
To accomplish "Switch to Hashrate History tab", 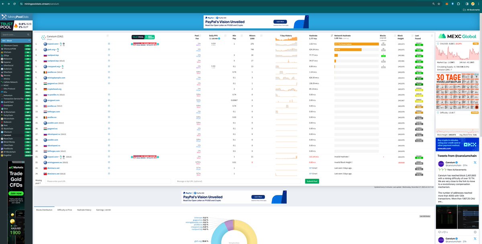I will (84, 210).
